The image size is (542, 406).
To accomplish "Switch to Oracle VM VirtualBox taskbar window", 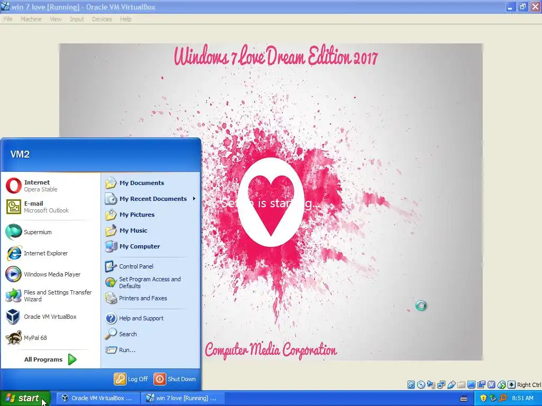I will point(98,398).
